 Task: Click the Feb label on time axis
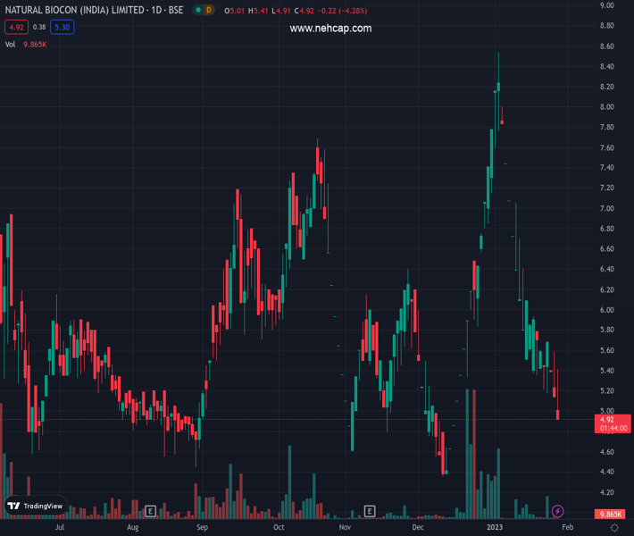(x=568, y=528)
